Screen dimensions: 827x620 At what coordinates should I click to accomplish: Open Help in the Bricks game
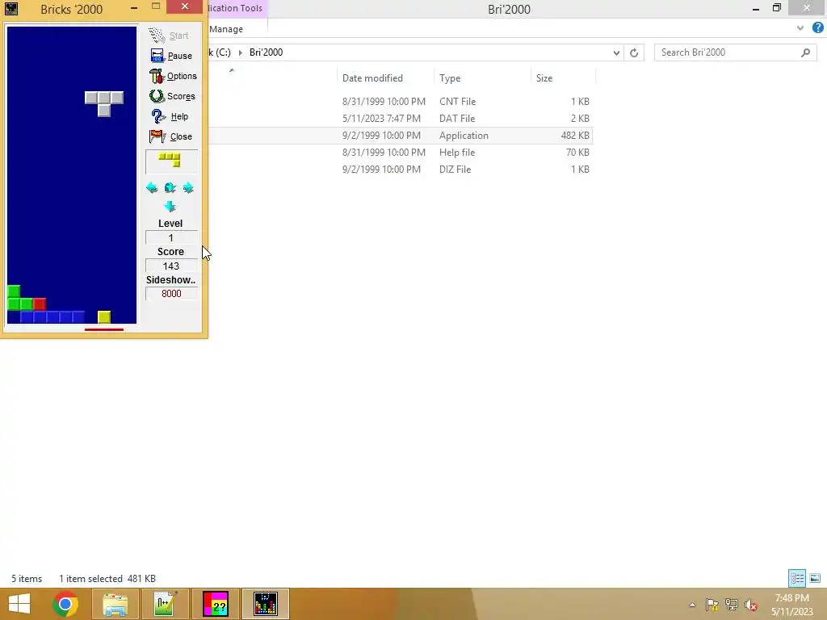(x=170, y=116)
